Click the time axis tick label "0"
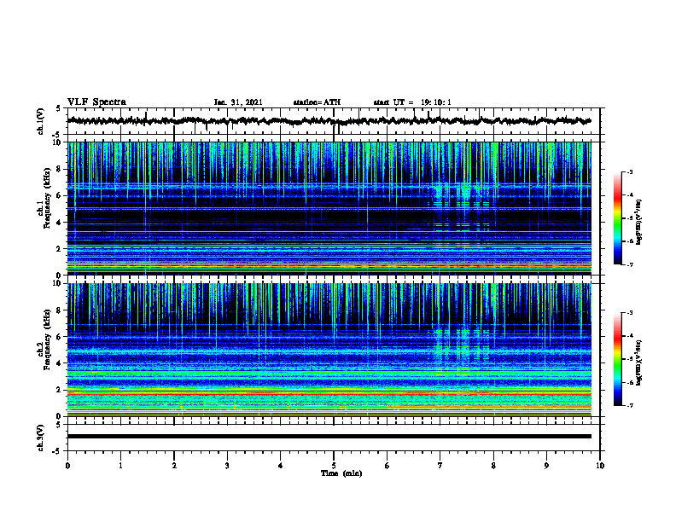Image resolution: width=676 pixels, height=522 pixels. click(x=67, y=466)
